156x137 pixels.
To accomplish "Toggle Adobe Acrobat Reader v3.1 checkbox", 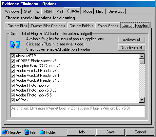I will pos(13,76).
